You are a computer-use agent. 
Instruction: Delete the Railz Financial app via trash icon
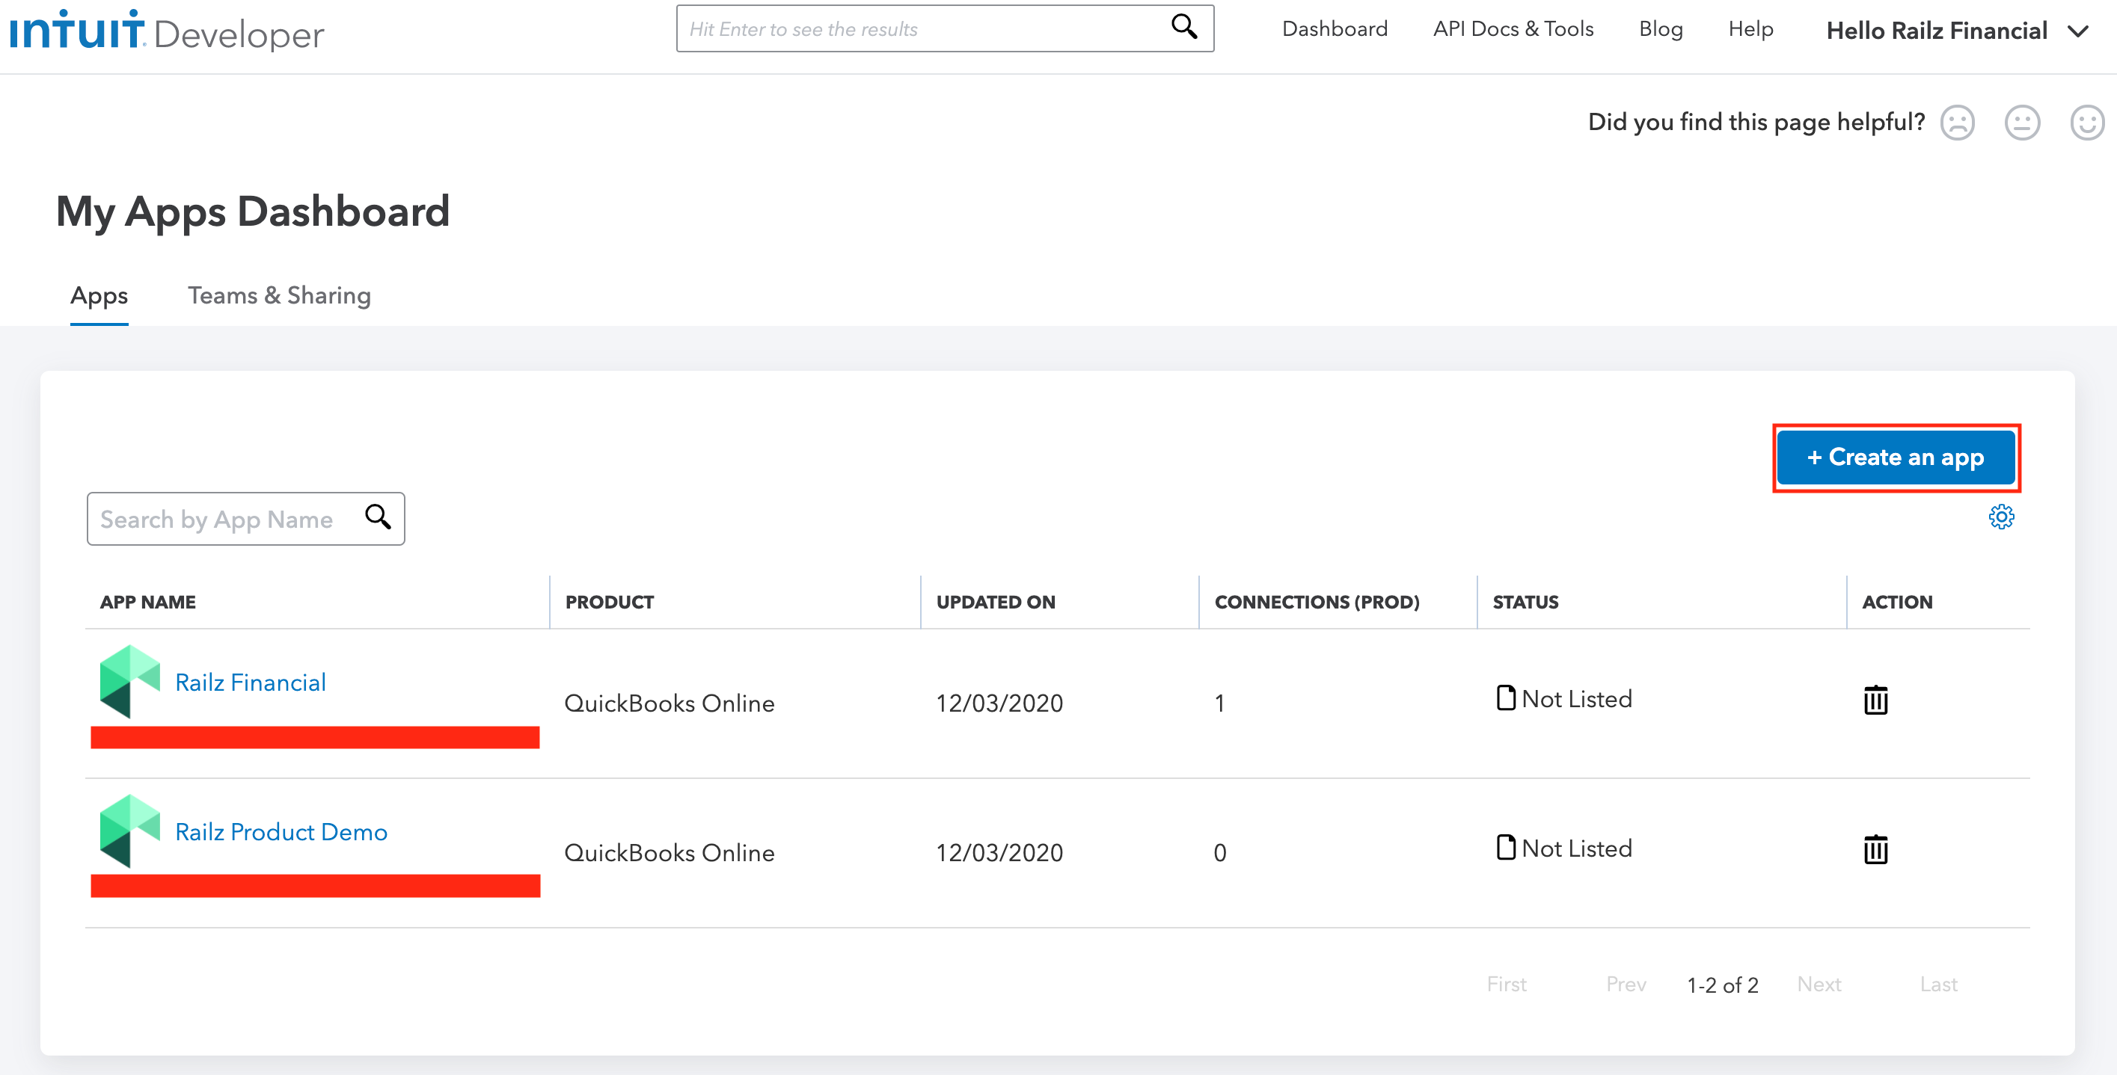click(1875, 700)
